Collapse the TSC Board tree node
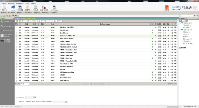 [180, 23]
